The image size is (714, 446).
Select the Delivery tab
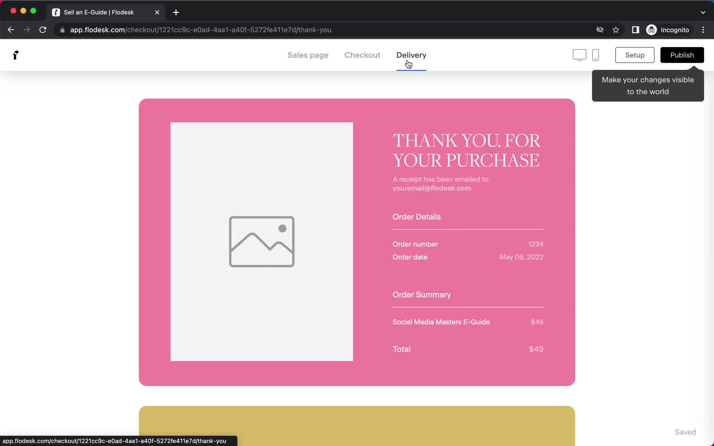[x=411, y=55]
